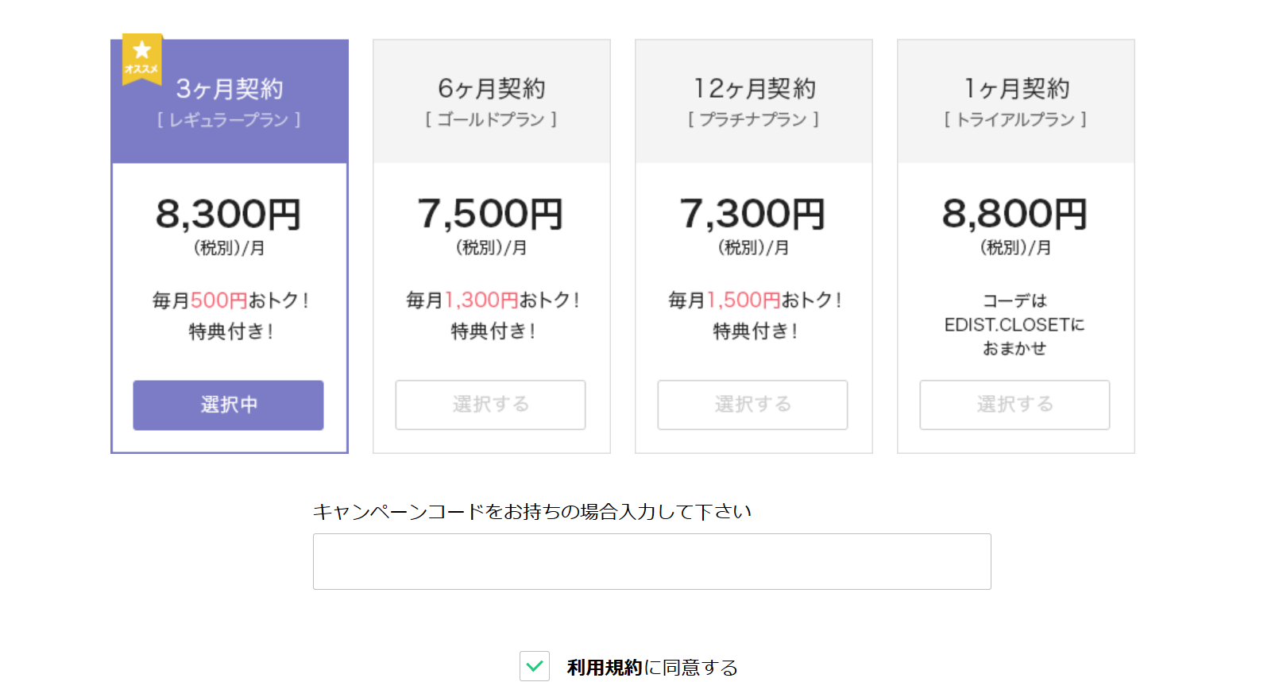The width and height of the screenshot is (1287, 682).
Task: Click the 8,300円 price text
Action: pos(229,215)
